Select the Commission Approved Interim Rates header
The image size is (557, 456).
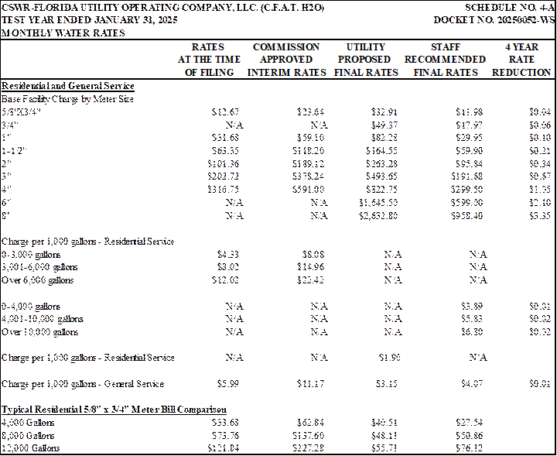[x=286, y=60]
